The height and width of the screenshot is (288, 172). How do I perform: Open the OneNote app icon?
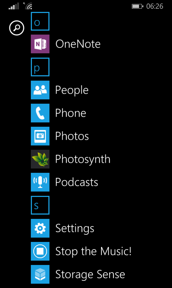[40, 44]
